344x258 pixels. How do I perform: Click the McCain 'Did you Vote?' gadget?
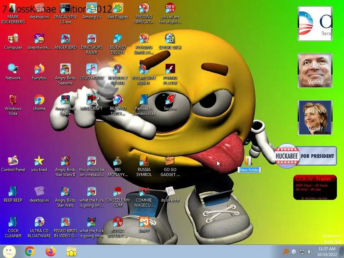point(315,71)
